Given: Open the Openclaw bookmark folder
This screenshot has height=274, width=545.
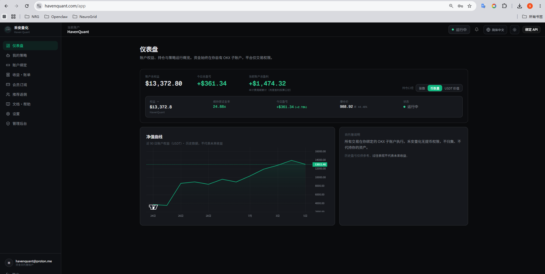Looking at the screenshot, I should 56,17.
